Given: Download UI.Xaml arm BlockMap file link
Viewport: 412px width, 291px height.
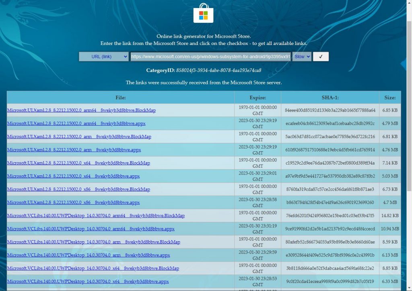Looking at the screenshot, I should click(x=79, y=136).
